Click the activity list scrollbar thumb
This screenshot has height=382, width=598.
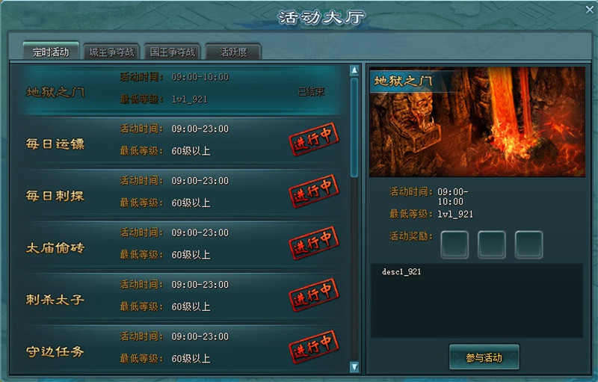tap(354, 127)
